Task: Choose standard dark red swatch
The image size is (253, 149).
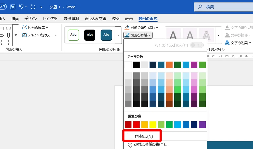Action: pos(128,125)
